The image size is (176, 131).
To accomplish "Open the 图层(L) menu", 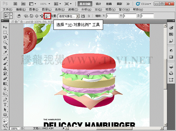I will 46,10.
